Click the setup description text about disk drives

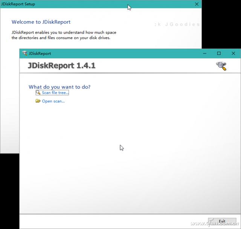(64, 35)
